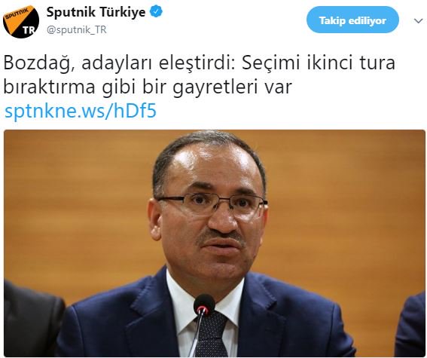This screenshot has height=358, width=427.
Task: Open the sptnkne.ws/hDf5 link
Action: (81, 111)
